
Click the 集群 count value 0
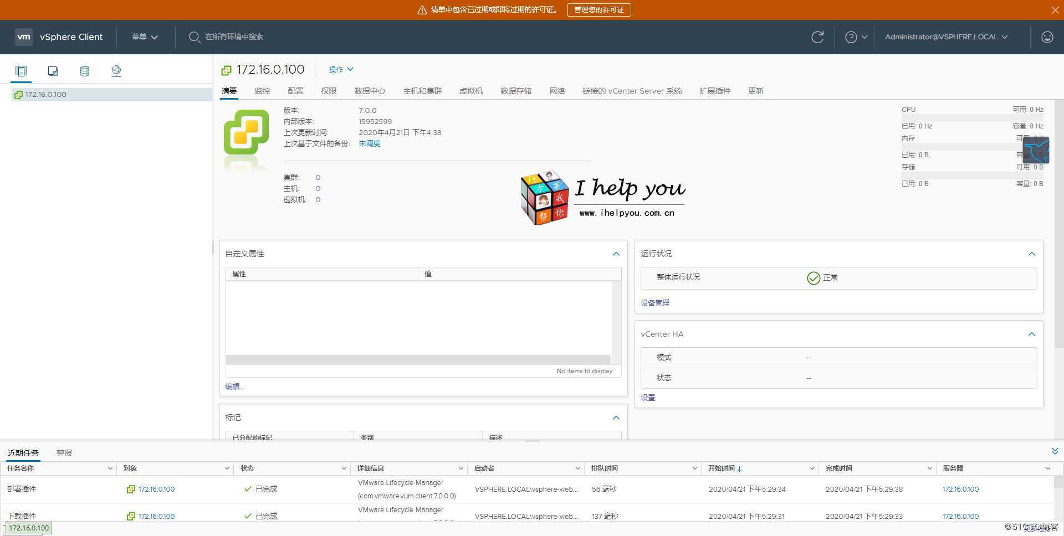318,178
